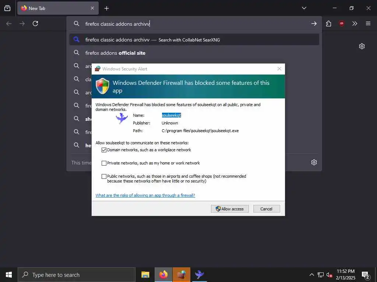Open the uBlock Origin toolbar icon
Screen dimensions: 377x282
pos(341,23)
